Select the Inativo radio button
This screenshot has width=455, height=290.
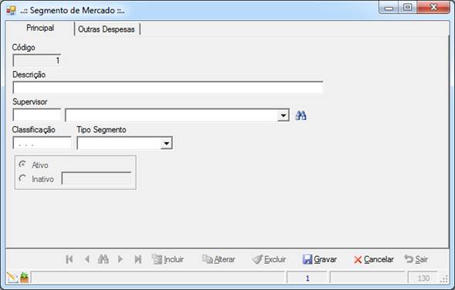point(22,178)
